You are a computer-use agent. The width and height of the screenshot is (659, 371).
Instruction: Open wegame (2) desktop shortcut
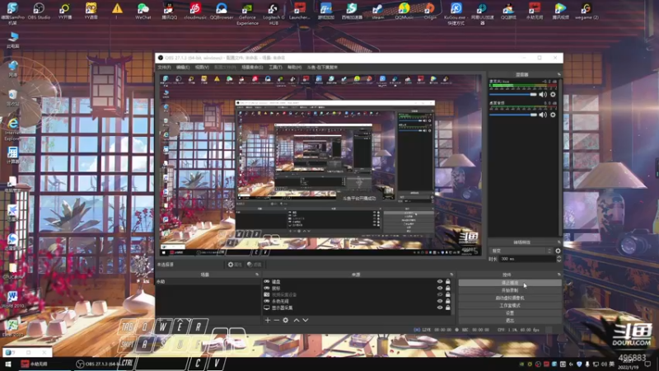tap(587, 11)
